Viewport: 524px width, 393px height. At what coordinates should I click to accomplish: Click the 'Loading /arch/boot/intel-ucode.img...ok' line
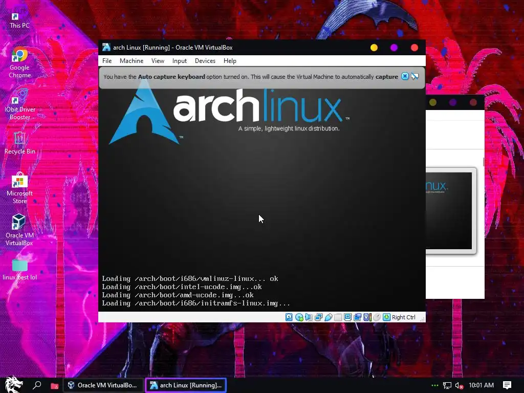coord(182,287)
